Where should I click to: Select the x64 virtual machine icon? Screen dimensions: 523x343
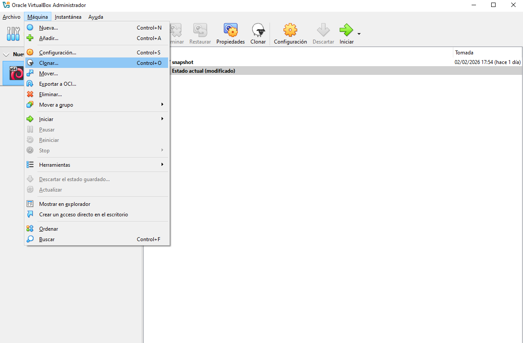(17, 73)
